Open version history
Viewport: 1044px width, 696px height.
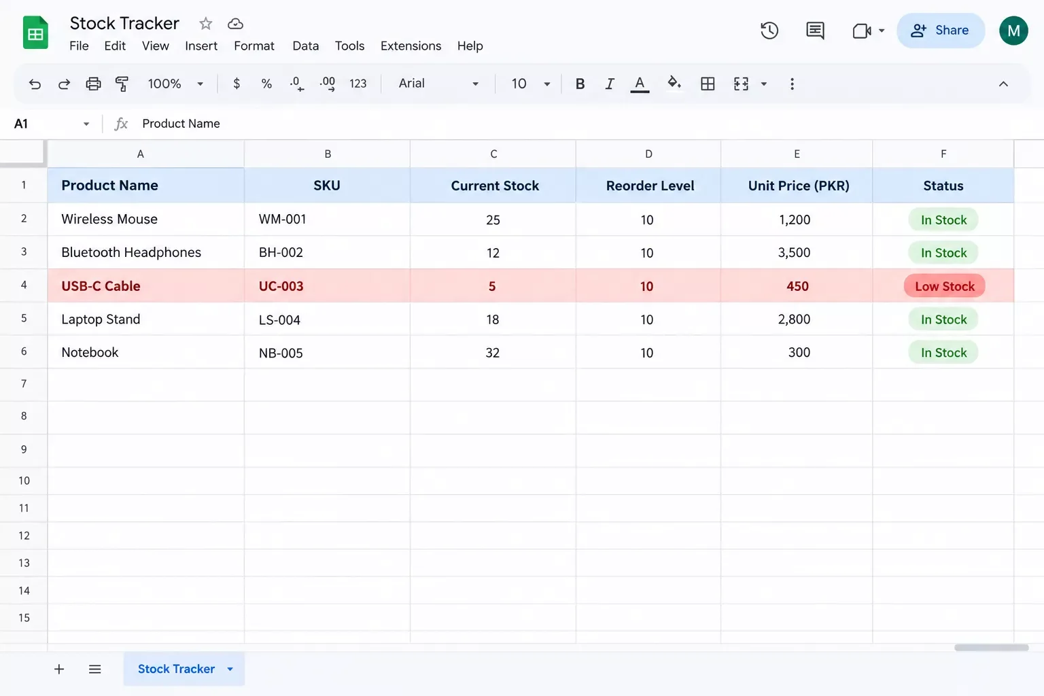tap(769, 31)
